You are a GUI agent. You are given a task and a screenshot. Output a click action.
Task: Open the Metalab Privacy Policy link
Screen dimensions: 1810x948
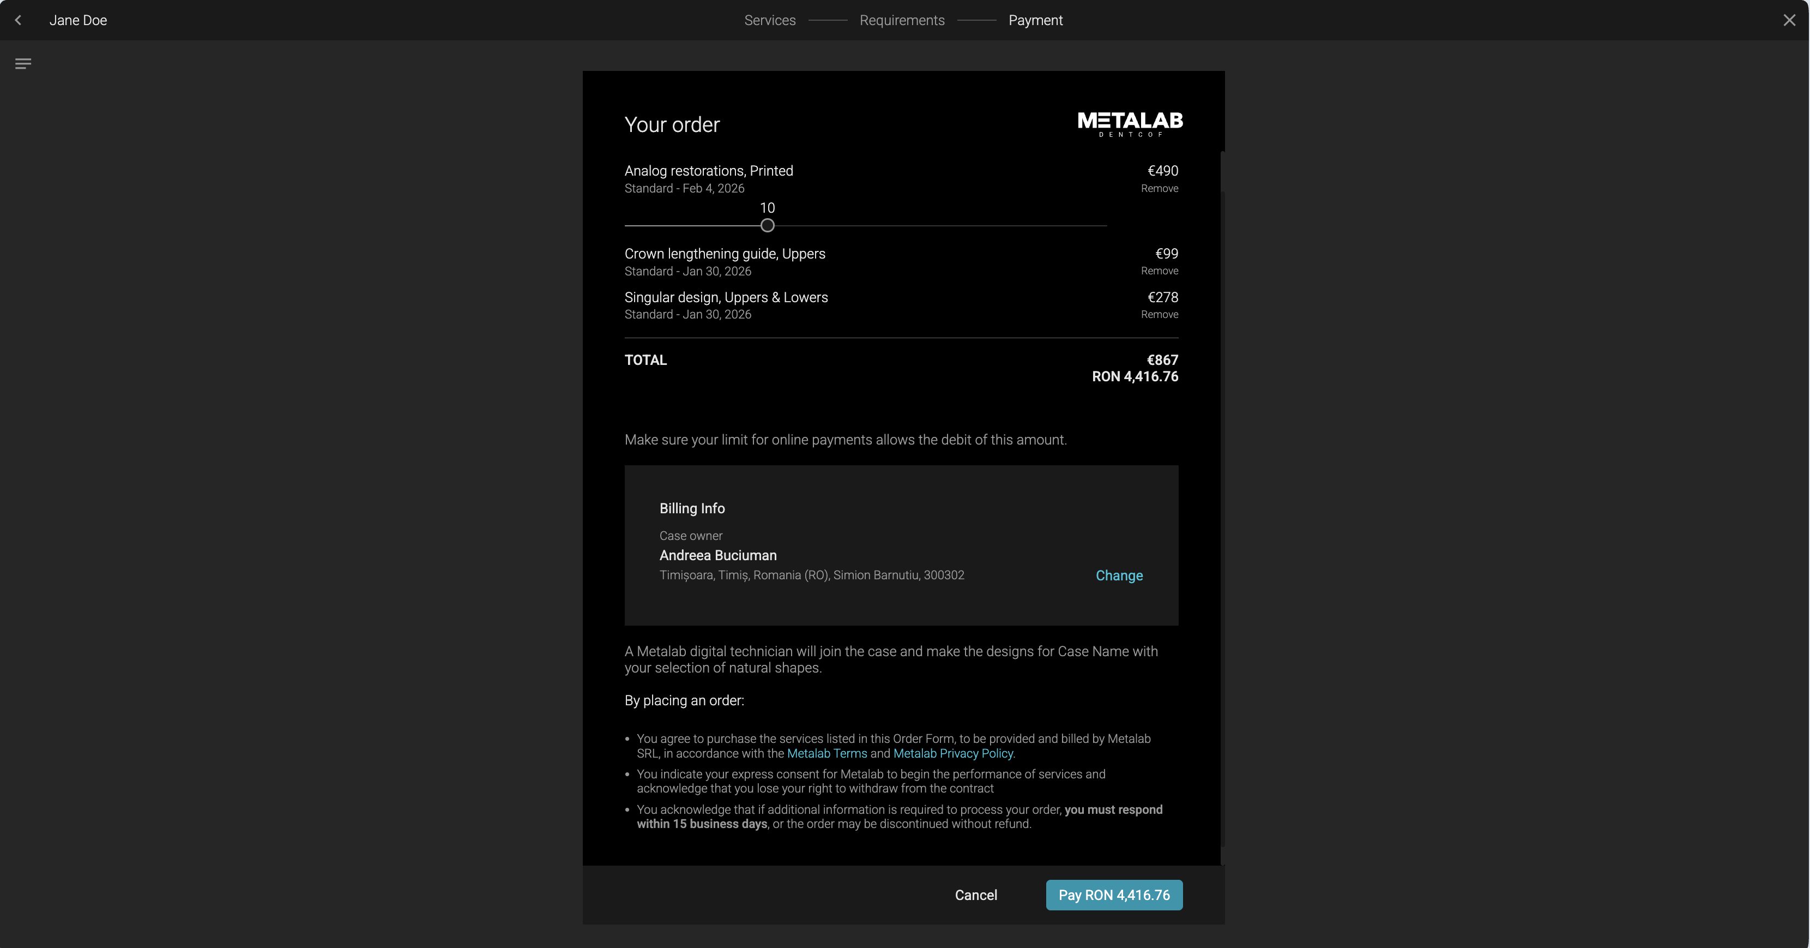[953, 753]
